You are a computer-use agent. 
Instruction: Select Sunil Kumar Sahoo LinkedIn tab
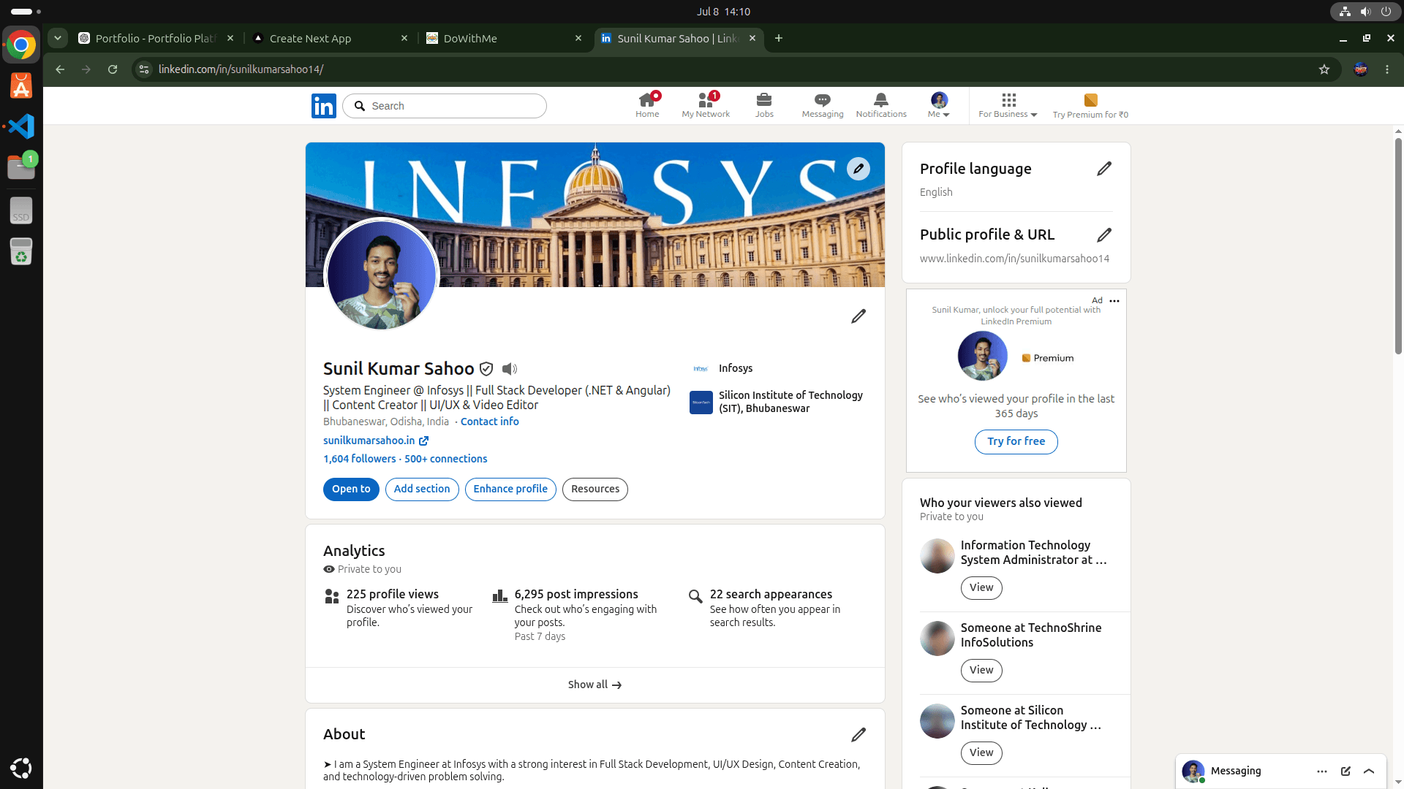pyautogui.click(x=678, y=39)
